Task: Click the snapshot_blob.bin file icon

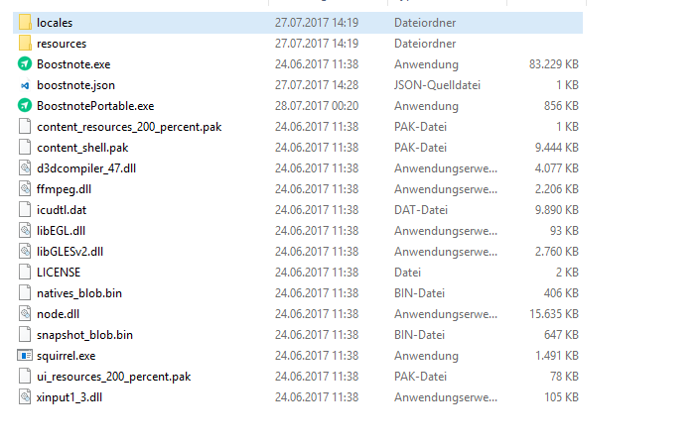Action: (x=25, y=335)
